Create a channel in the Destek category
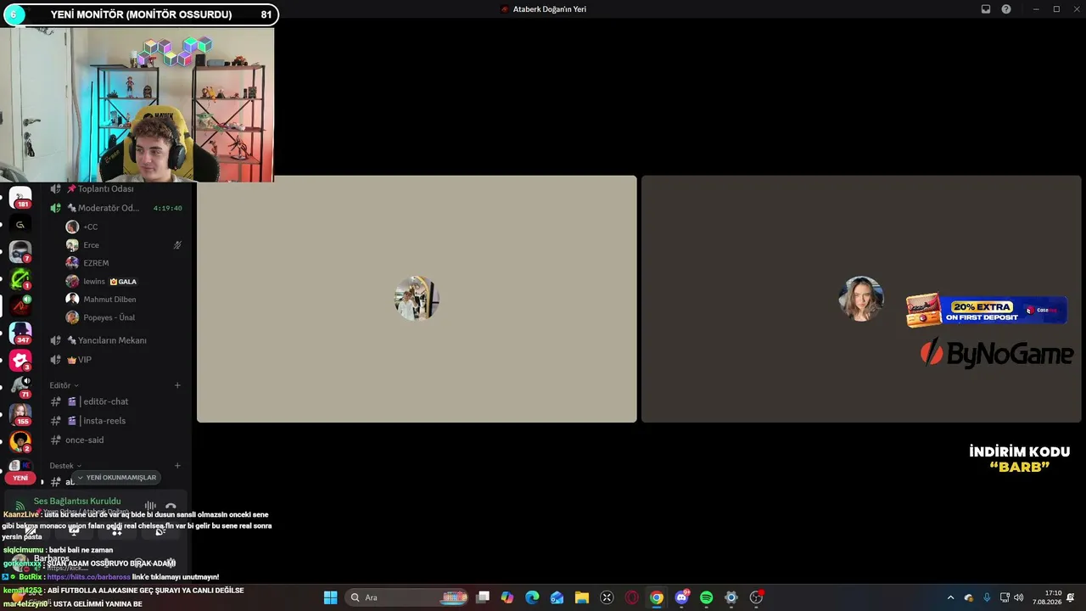1086x611 pixels. click(x=177, y=466)
